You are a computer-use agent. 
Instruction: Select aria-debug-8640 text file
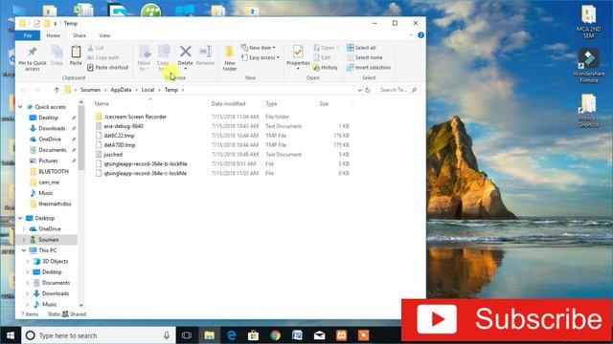[124, 126]
